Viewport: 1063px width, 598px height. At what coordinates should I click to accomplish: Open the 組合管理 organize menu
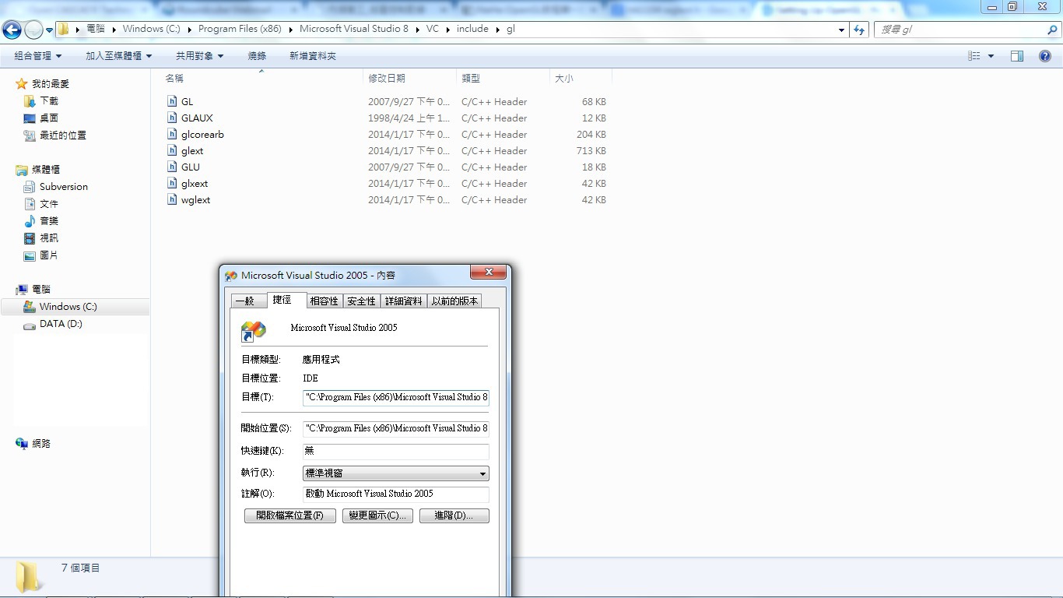click(x=38, y=56)
